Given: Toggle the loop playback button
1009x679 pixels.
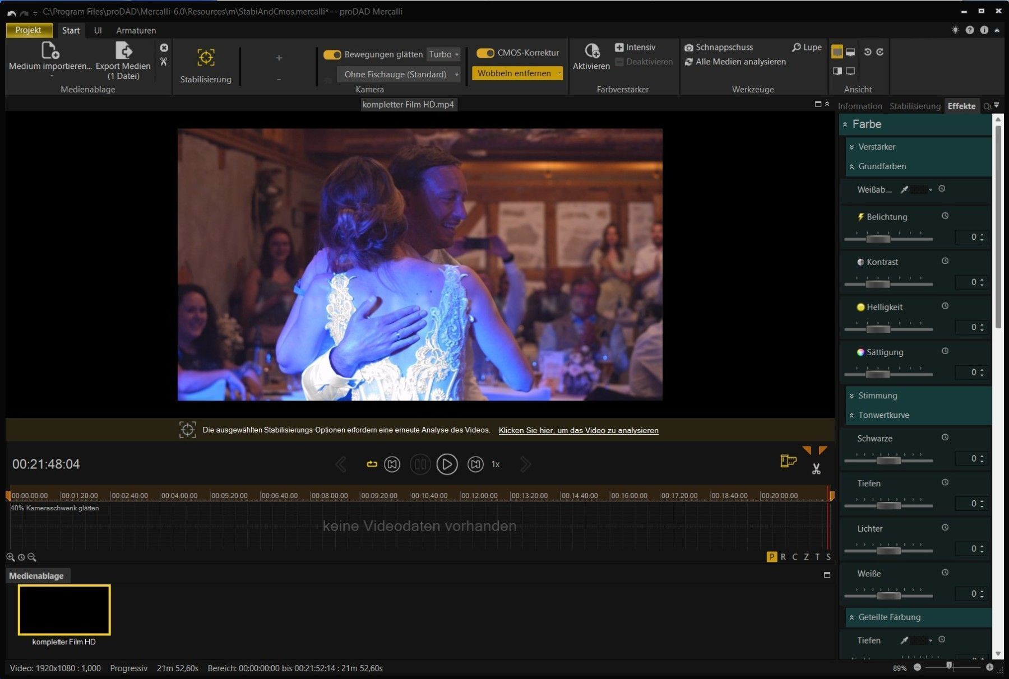Looking at the screenshot, I should (372, 464).
